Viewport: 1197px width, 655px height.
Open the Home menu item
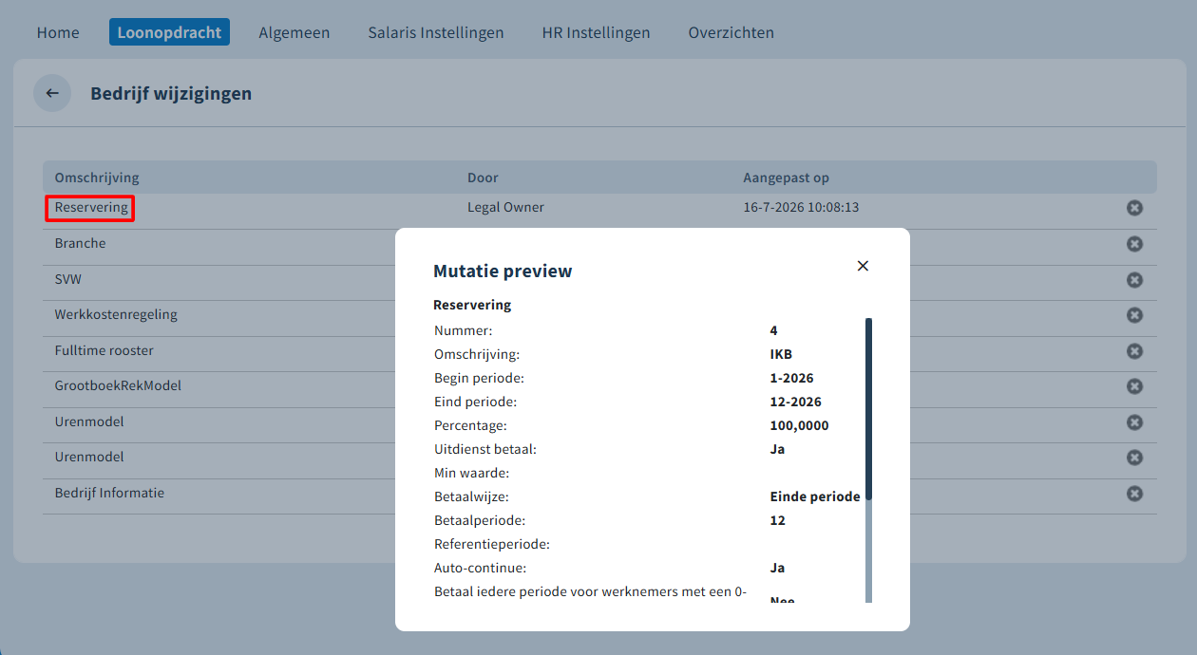58,32
